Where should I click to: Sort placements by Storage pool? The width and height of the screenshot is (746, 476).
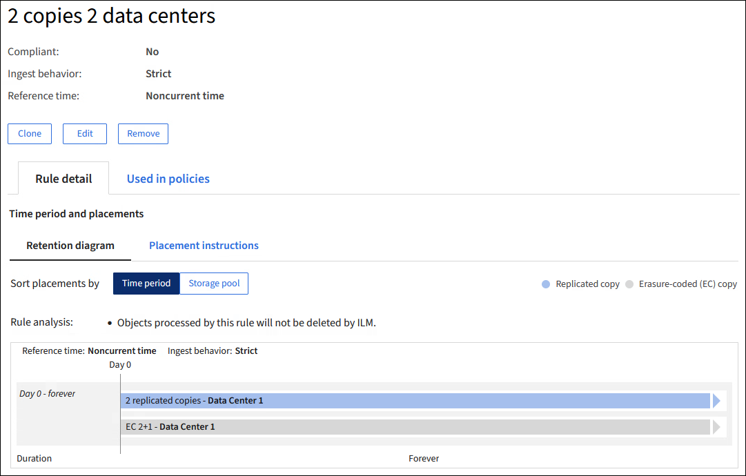(214, 284)
